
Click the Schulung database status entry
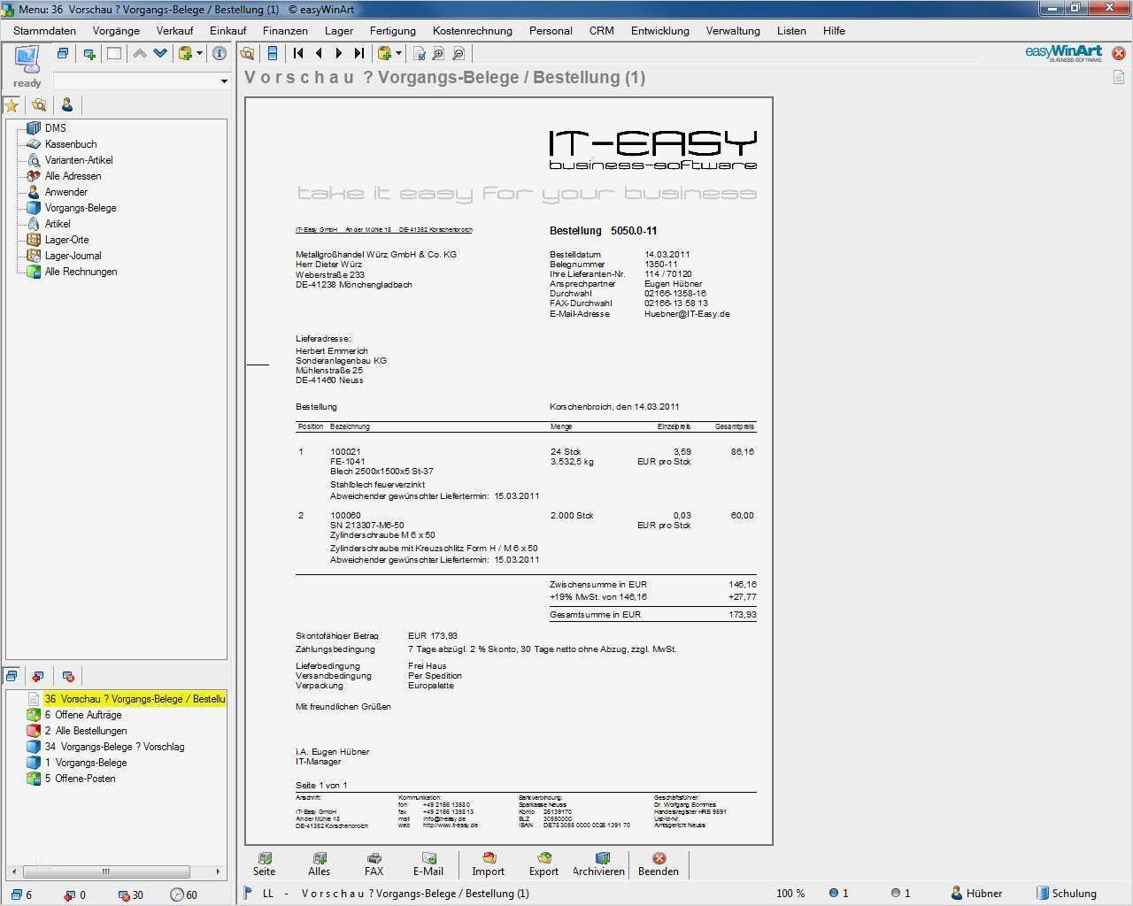(x=1067, y=894)
